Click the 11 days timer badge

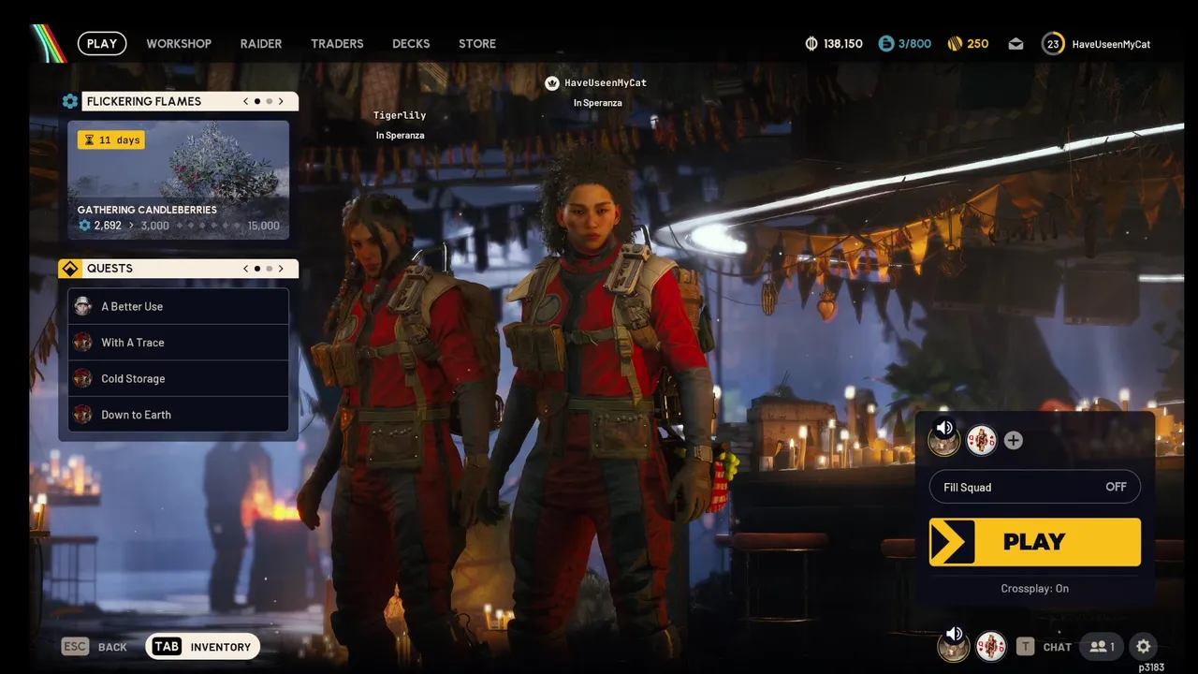click(111, 139)
